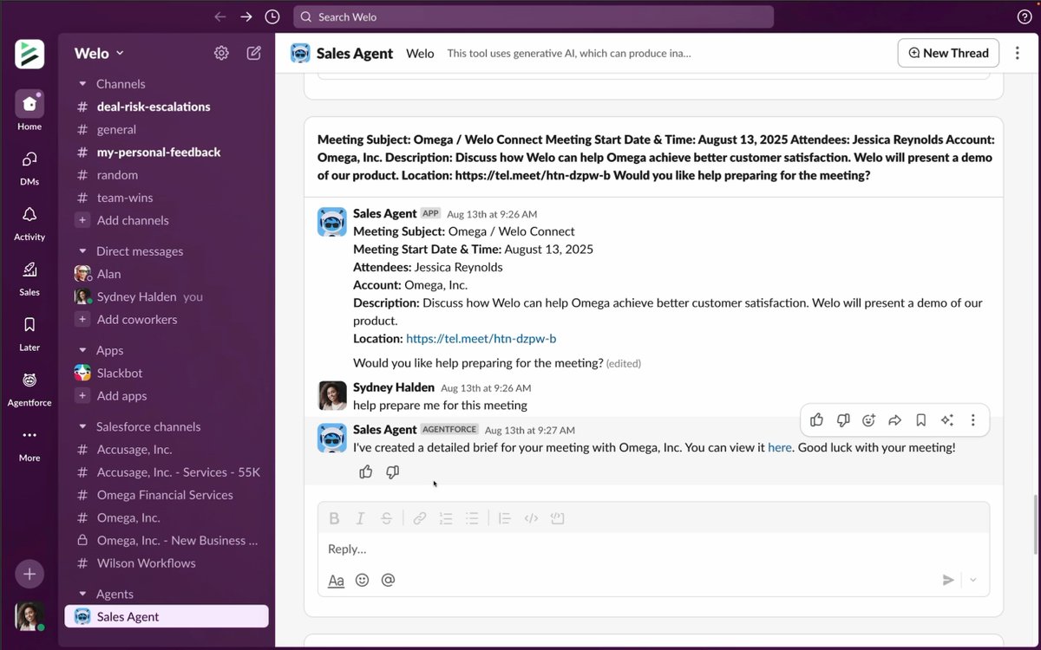The width and height of the screenshot is (1041, 650).
Task: Select Sales Agent in the Agents list
Action: click(167, 616)
